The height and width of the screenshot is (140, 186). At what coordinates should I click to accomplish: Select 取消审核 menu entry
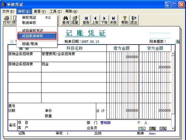[x=37, y=23]
